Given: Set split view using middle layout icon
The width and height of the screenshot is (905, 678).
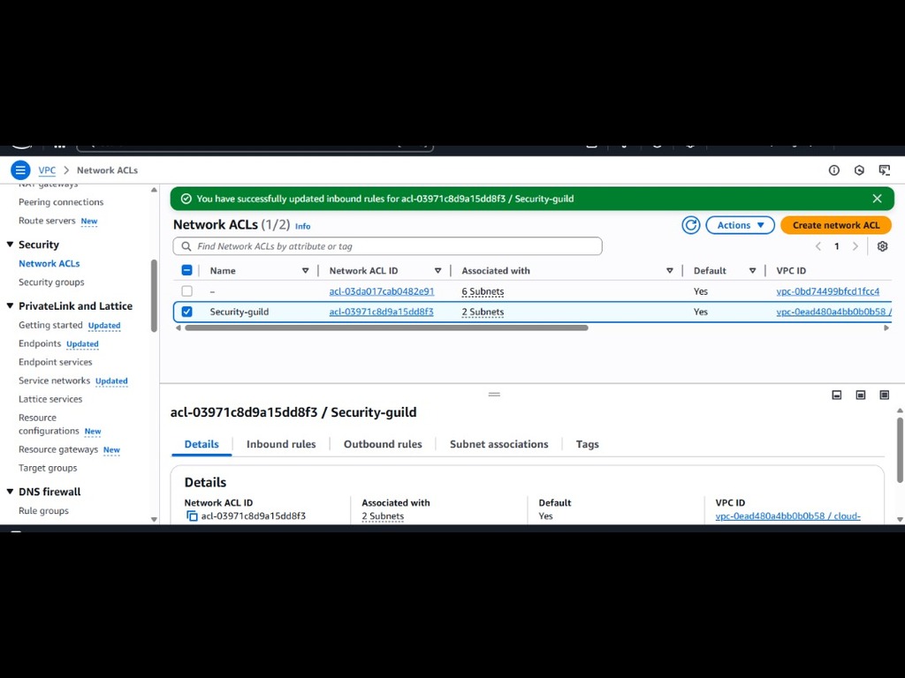Looking at the screenshot, I should click(861, 395).
